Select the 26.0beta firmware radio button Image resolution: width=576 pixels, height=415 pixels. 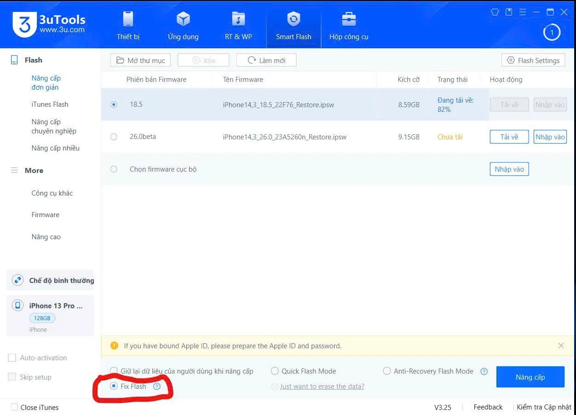114,137
